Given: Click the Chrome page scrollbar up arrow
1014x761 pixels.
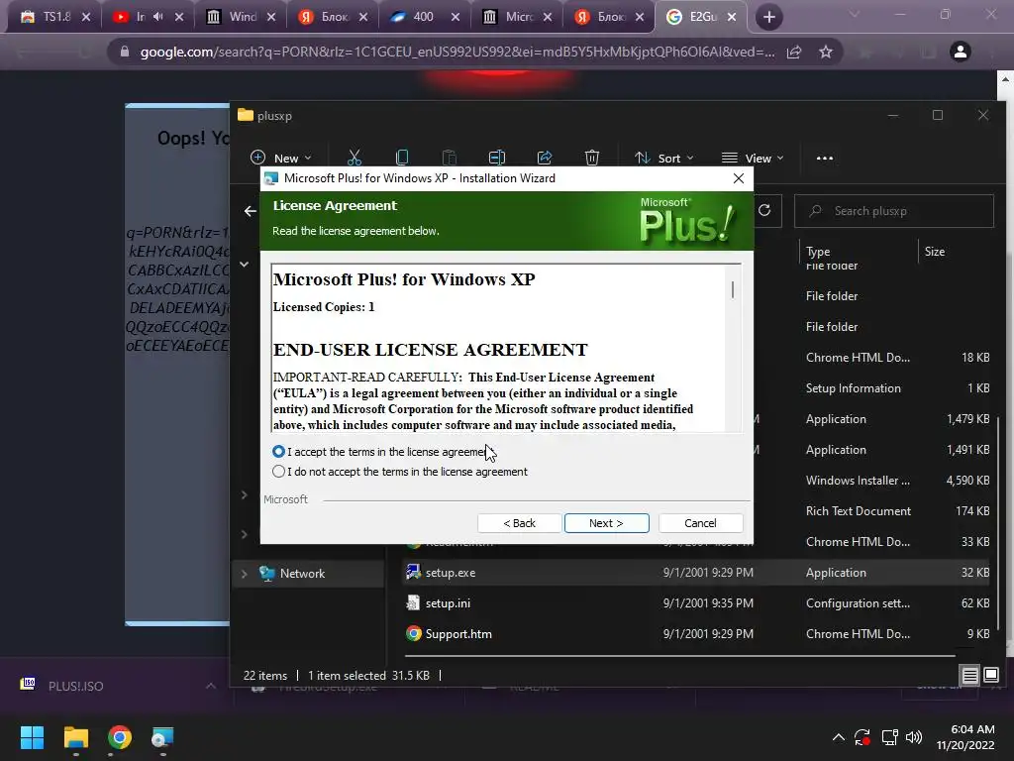Looking at the screenshot, I should pos(1004,79).
